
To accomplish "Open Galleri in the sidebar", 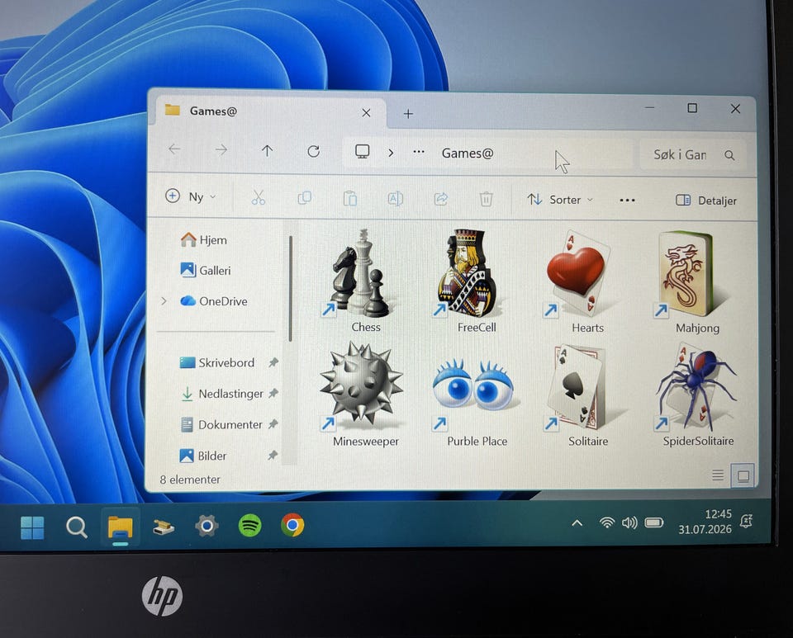I will pos(206,270).
